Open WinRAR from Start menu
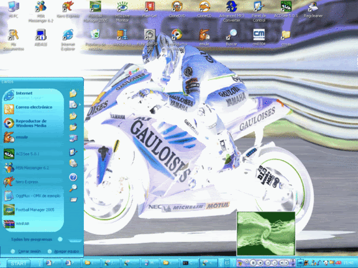This screenshot has width=358, height=268. 33,224
